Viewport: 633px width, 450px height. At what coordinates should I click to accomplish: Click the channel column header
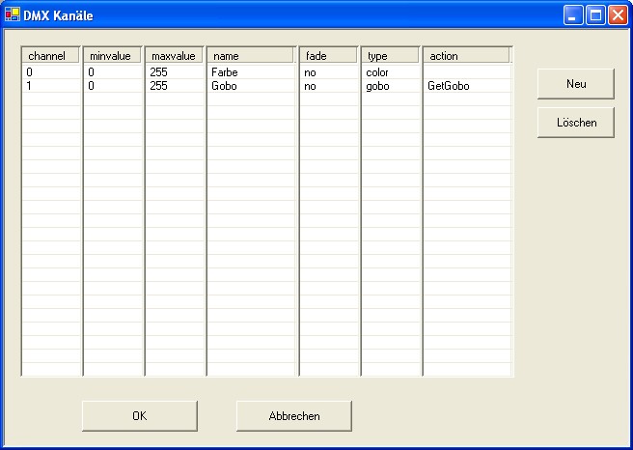pos(51,56)
